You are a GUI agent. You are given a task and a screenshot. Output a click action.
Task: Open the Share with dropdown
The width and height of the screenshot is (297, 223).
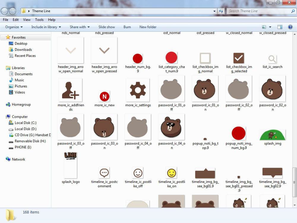pos(80,27)
